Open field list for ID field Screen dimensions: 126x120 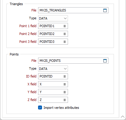click(65, 76)
